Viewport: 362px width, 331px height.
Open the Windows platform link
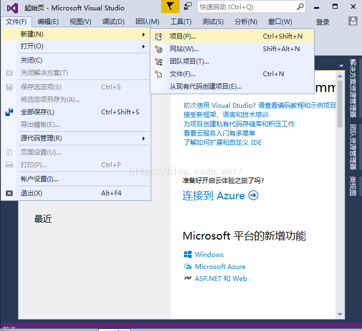(209, 254)
